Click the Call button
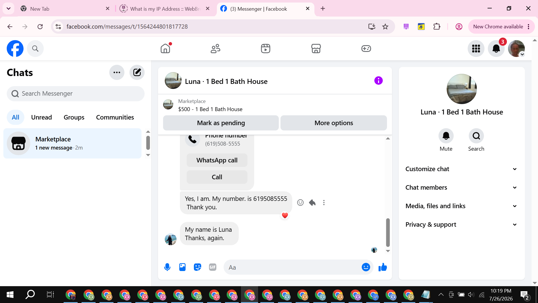538x303 pixels. (x=217, y=177)
